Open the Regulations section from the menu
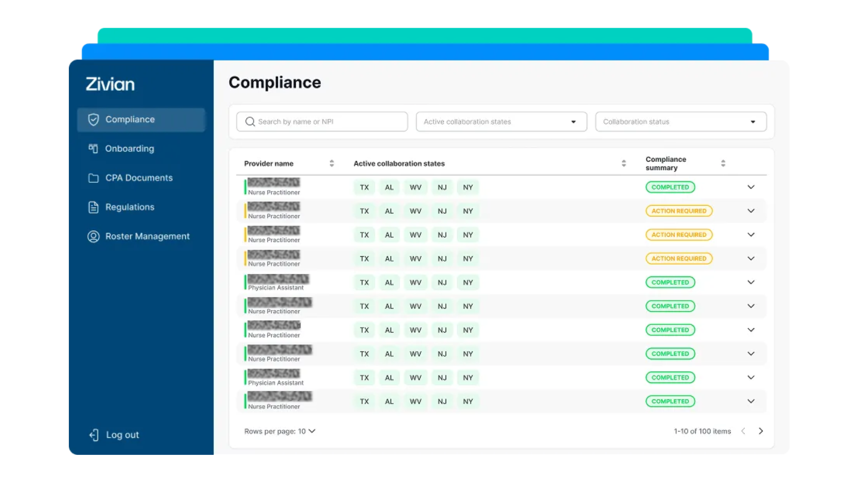This screenshot has height=483, width=859. pos(130,207)
